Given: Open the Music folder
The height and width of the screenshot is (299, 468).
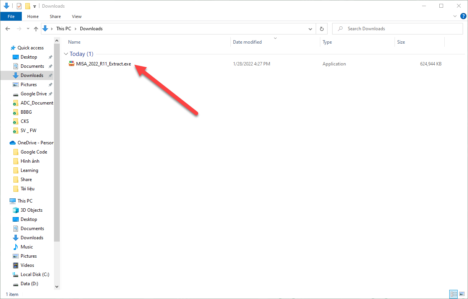Looking at the screenshot, I should (x=27, y=247).
